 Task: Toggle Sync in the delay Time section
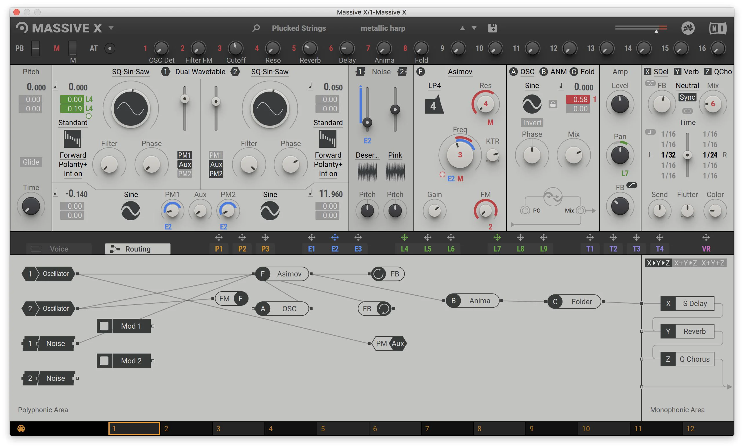[x=687, y=97]
